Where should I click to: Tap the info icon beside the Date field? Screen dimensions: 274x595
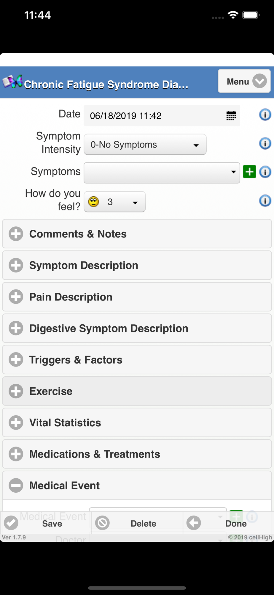265,115
